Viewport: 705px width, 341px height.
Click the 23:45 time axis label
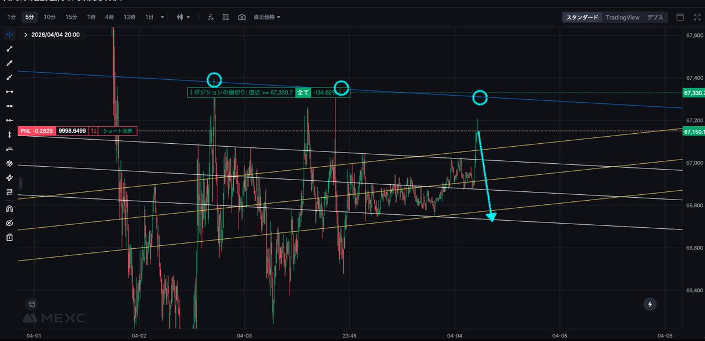coord(349,336)
